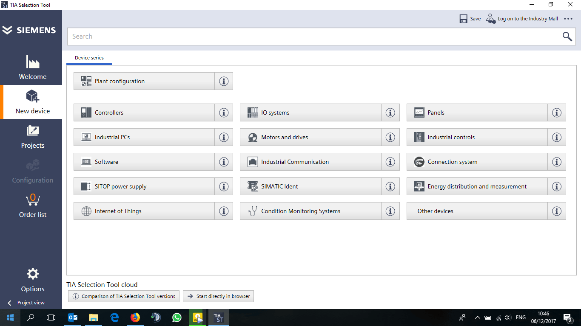The image size is (581, 326).
Task: Open info icon for SIMATIC Ident
Action: click(x=390, y=186)
